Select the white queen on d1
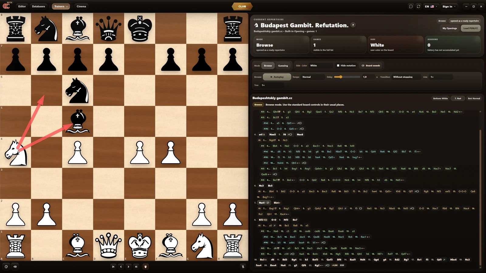 tap(109, 245)
